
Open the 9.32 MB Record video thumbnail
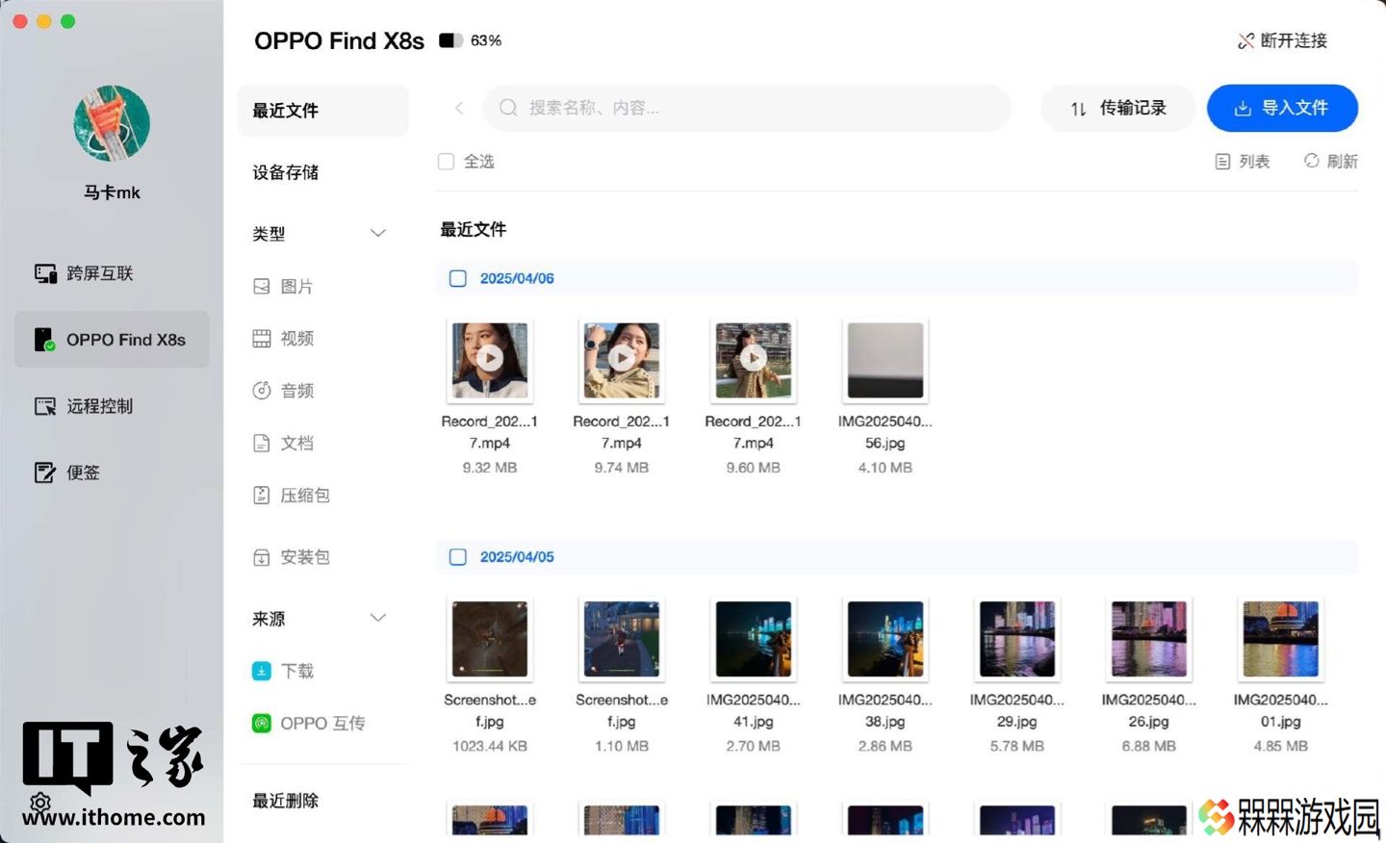point(490,360)
